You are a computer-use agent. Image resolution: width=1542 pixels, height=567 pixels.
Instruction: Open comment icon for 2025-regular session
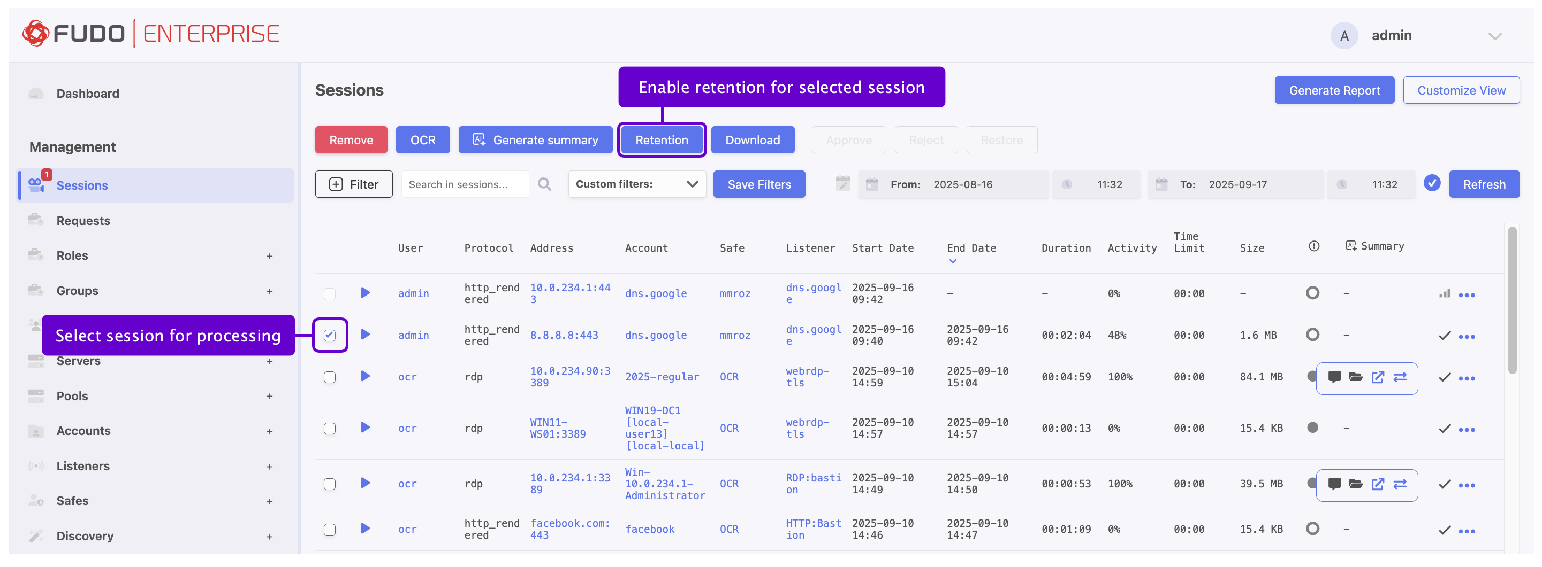(1334, 377)
